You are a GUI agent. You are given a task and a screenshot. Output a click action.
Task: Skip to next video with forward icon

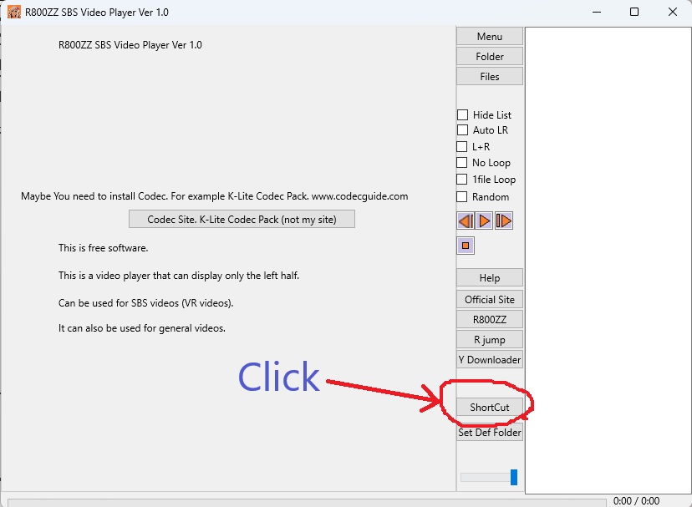tap(504, 221)
